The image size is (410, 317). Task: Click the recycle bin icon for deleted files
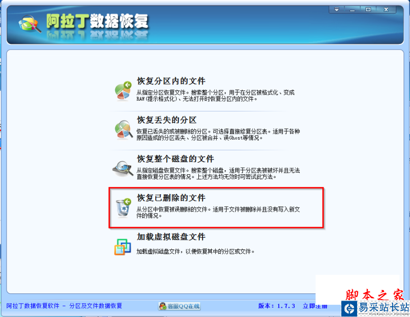pyautogui.click(x=124, y=208)
